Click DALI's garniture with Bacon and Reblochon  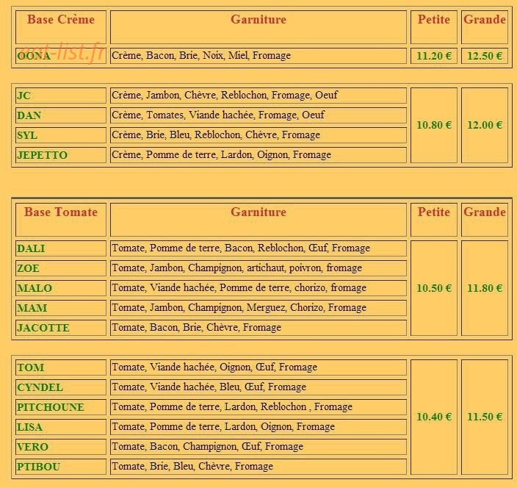tap(241, 248)
